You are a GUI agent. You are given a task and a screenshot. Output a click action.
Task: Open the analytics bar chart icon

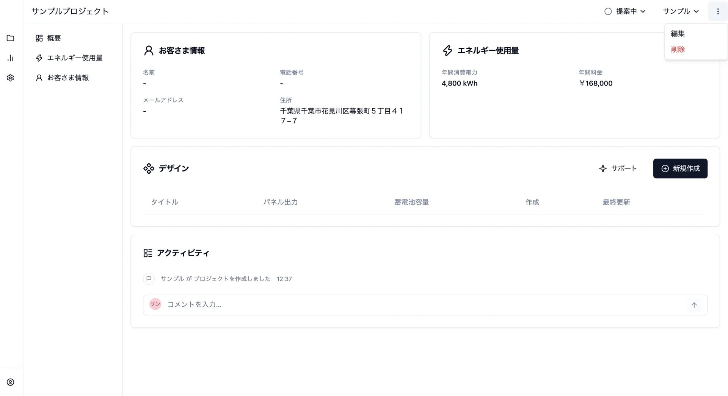click(x=11, y=58)
